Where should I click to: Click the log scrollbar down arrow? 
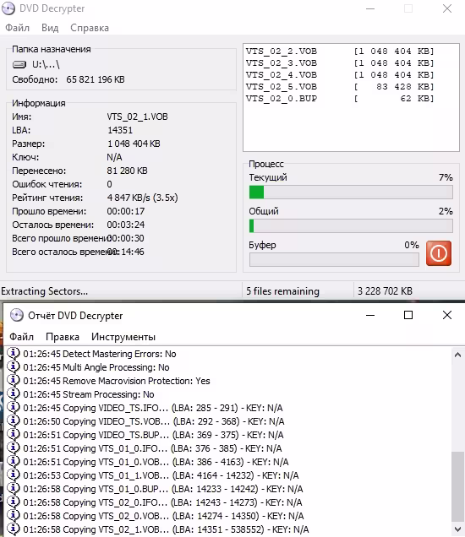coord(457,529)
